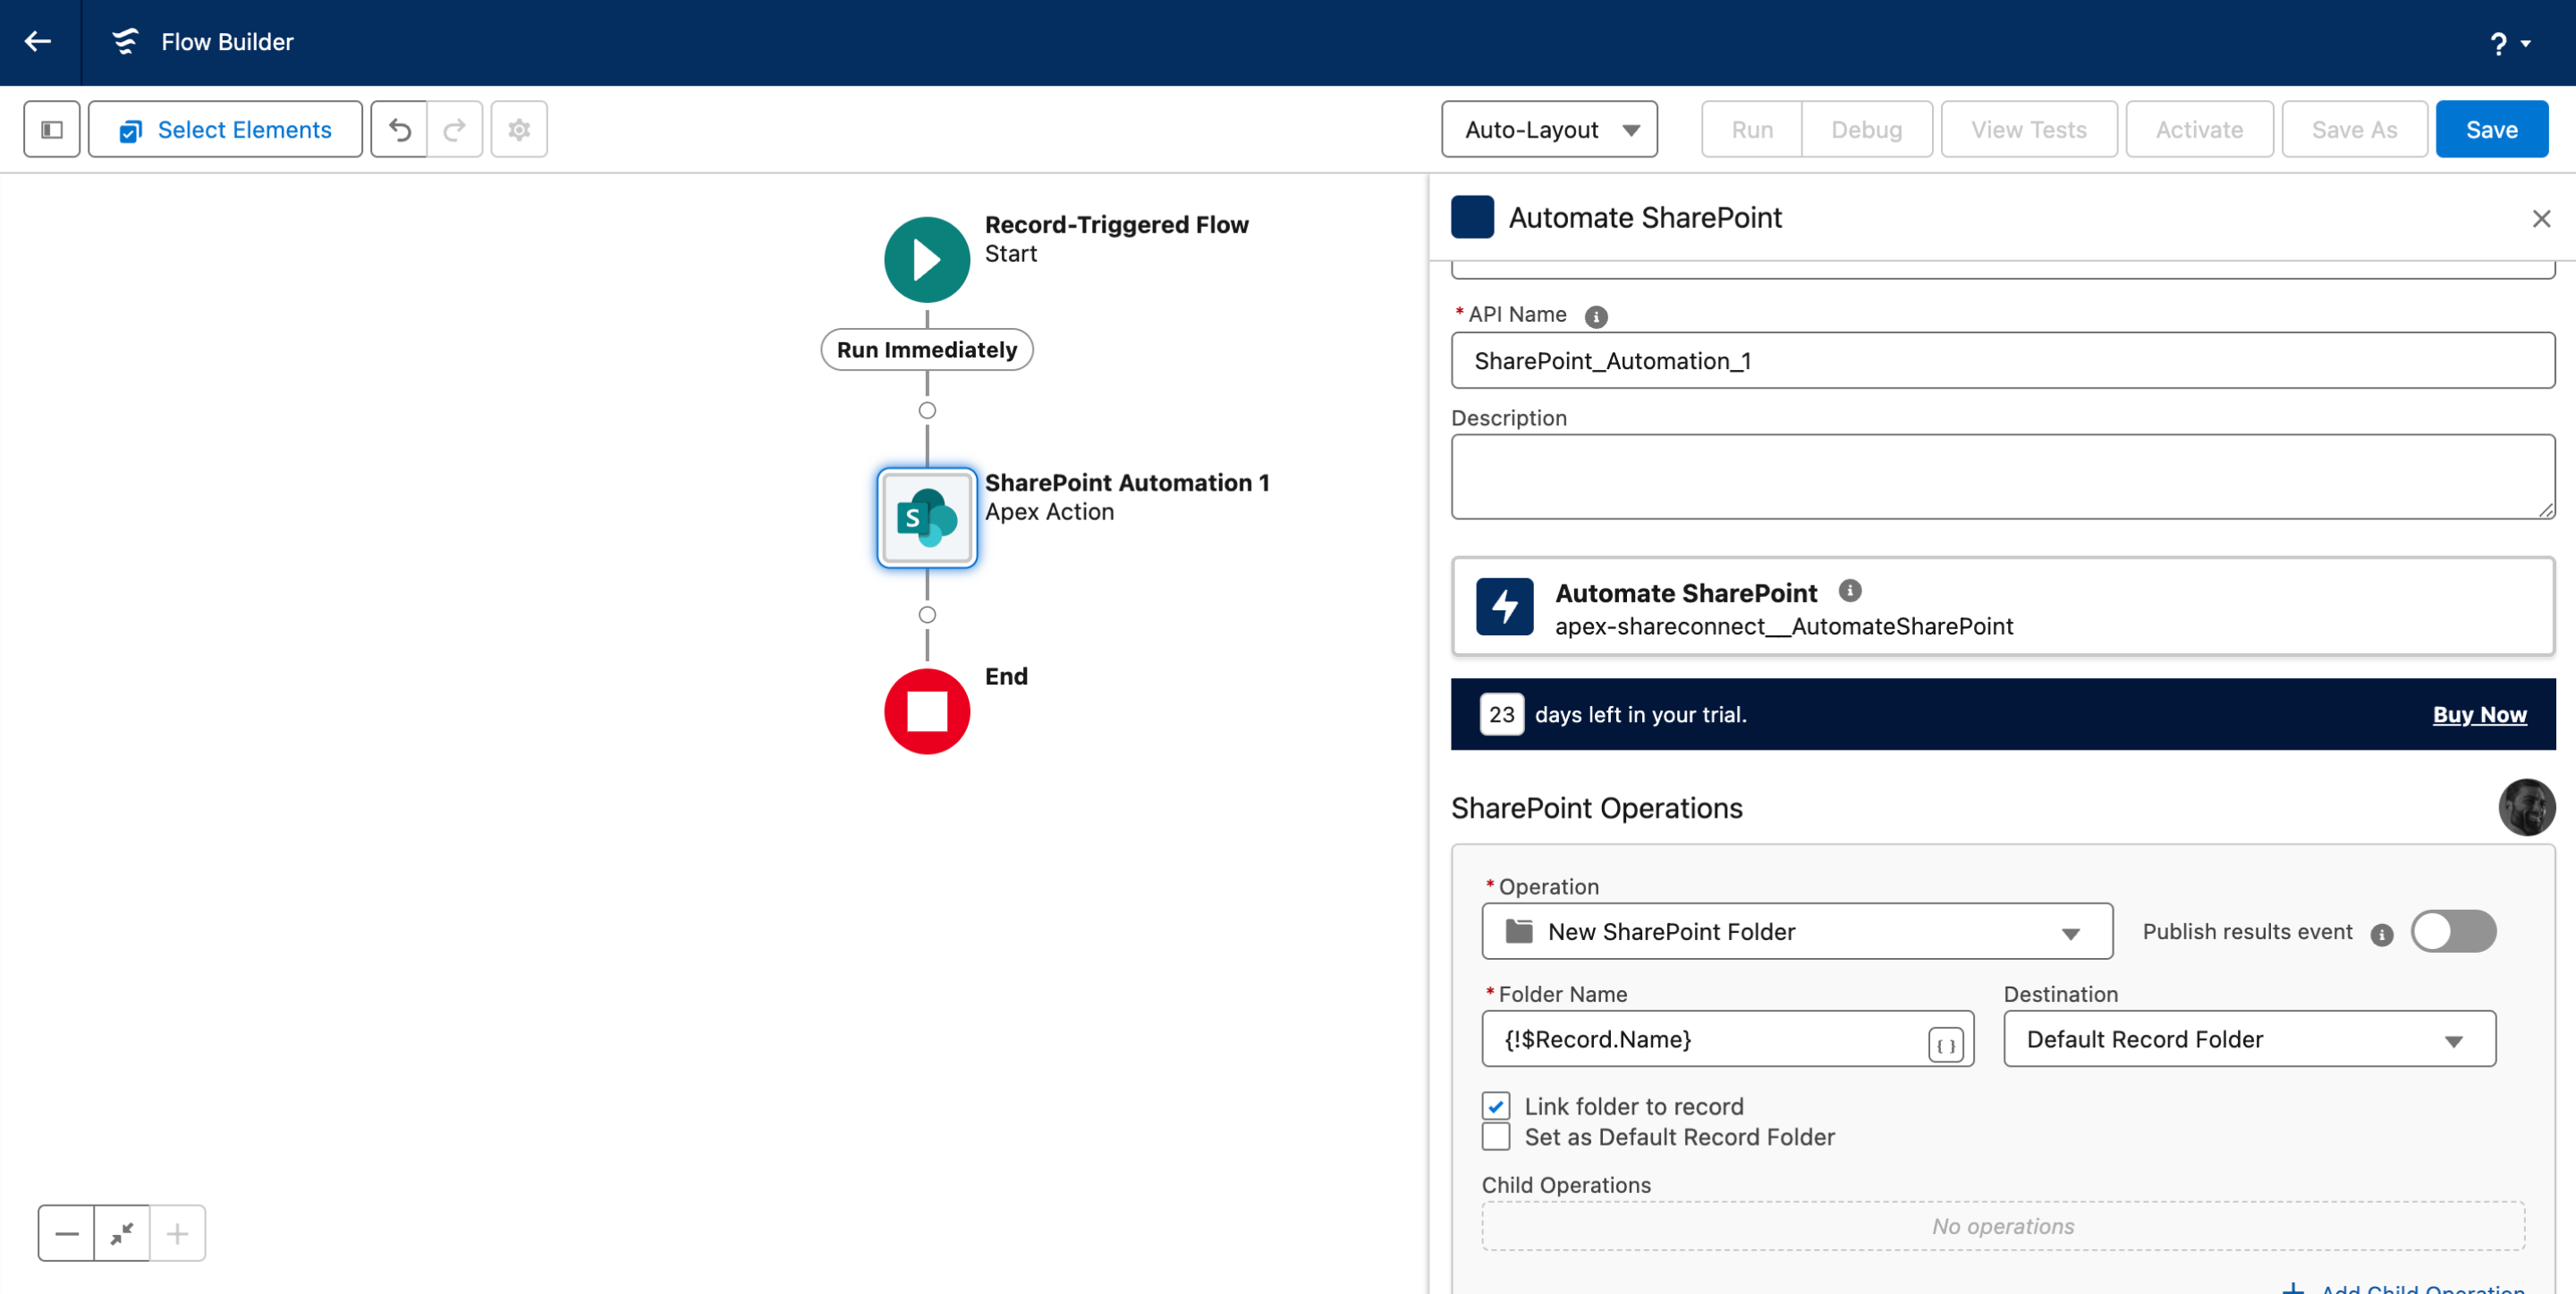The height and width of the screenshot is (1294, 2576).
Task: Edit the API Name field
Action: [2002, 361]
